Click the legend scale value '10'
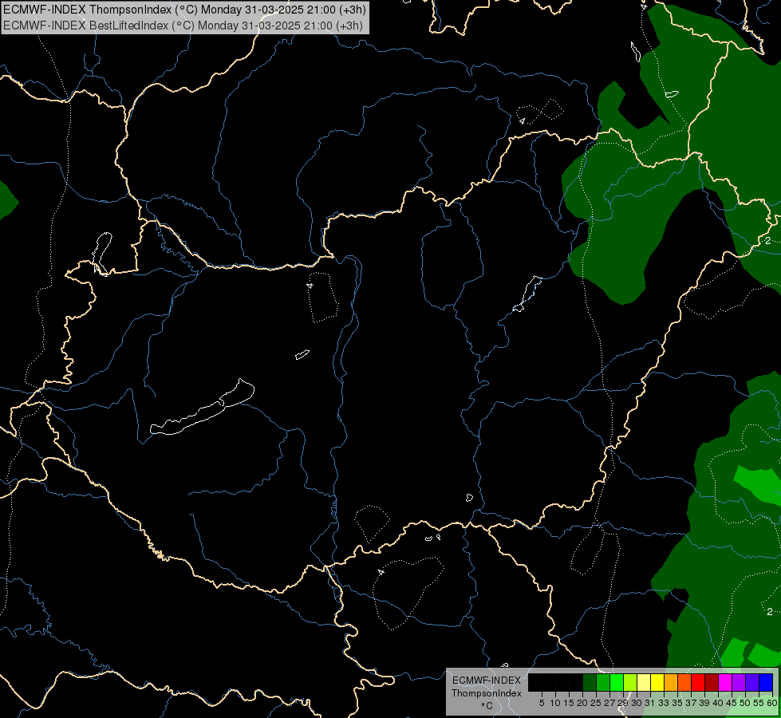This screenshot has width=781, height=718. click(555, 703)
